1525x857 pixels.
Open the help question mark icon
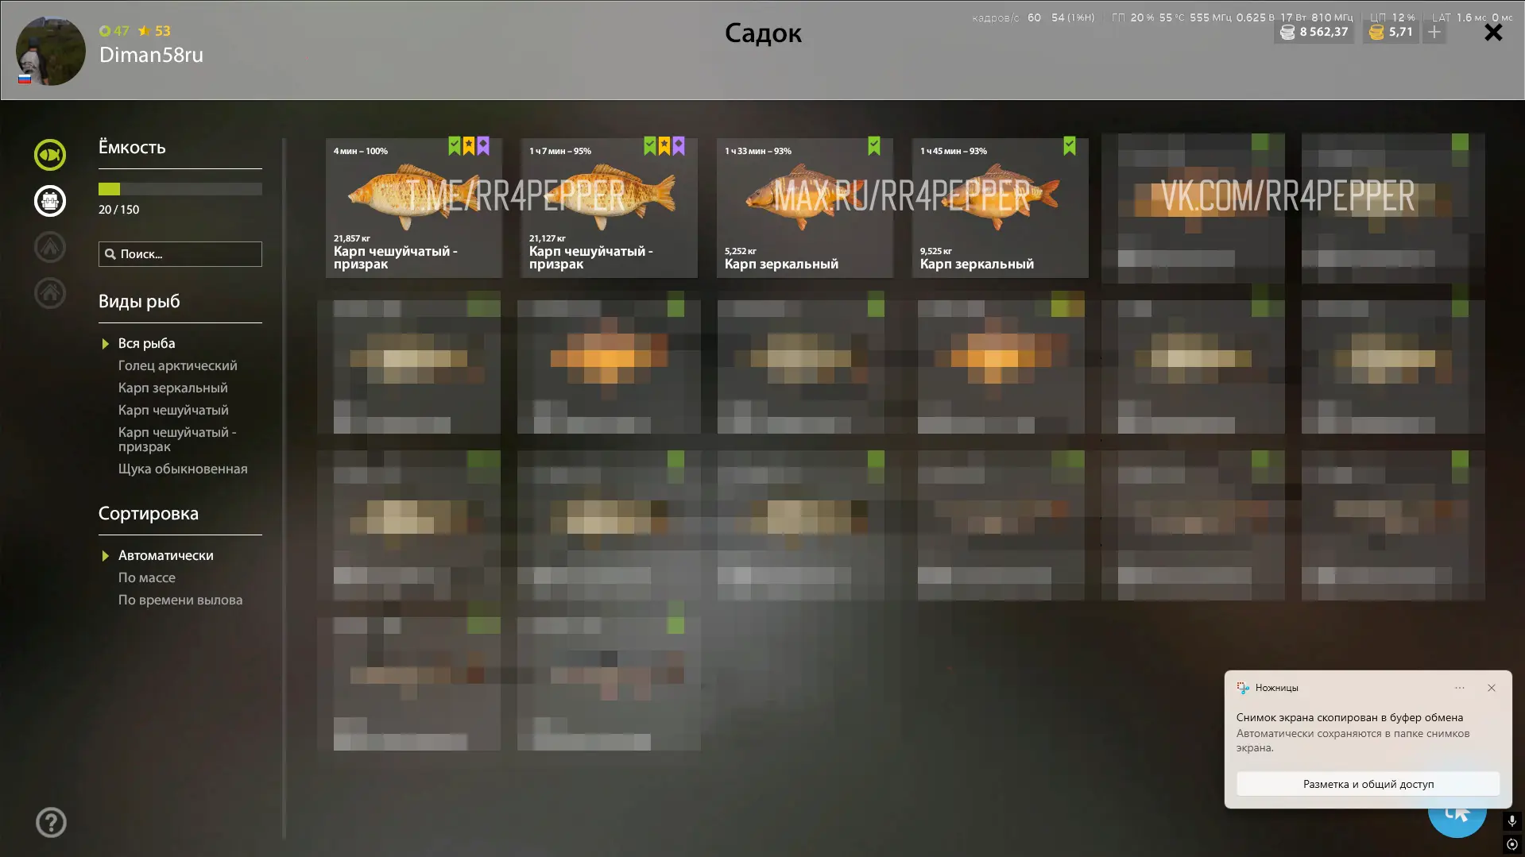[51, 822]
